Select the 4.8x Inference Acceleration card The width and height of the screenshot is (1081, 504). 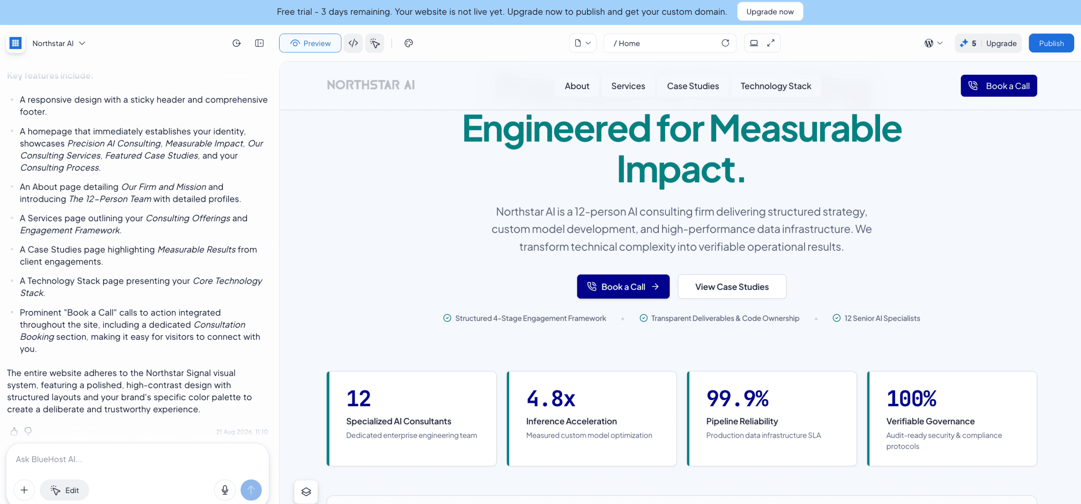pyautogui.click(x=592, y=419)
